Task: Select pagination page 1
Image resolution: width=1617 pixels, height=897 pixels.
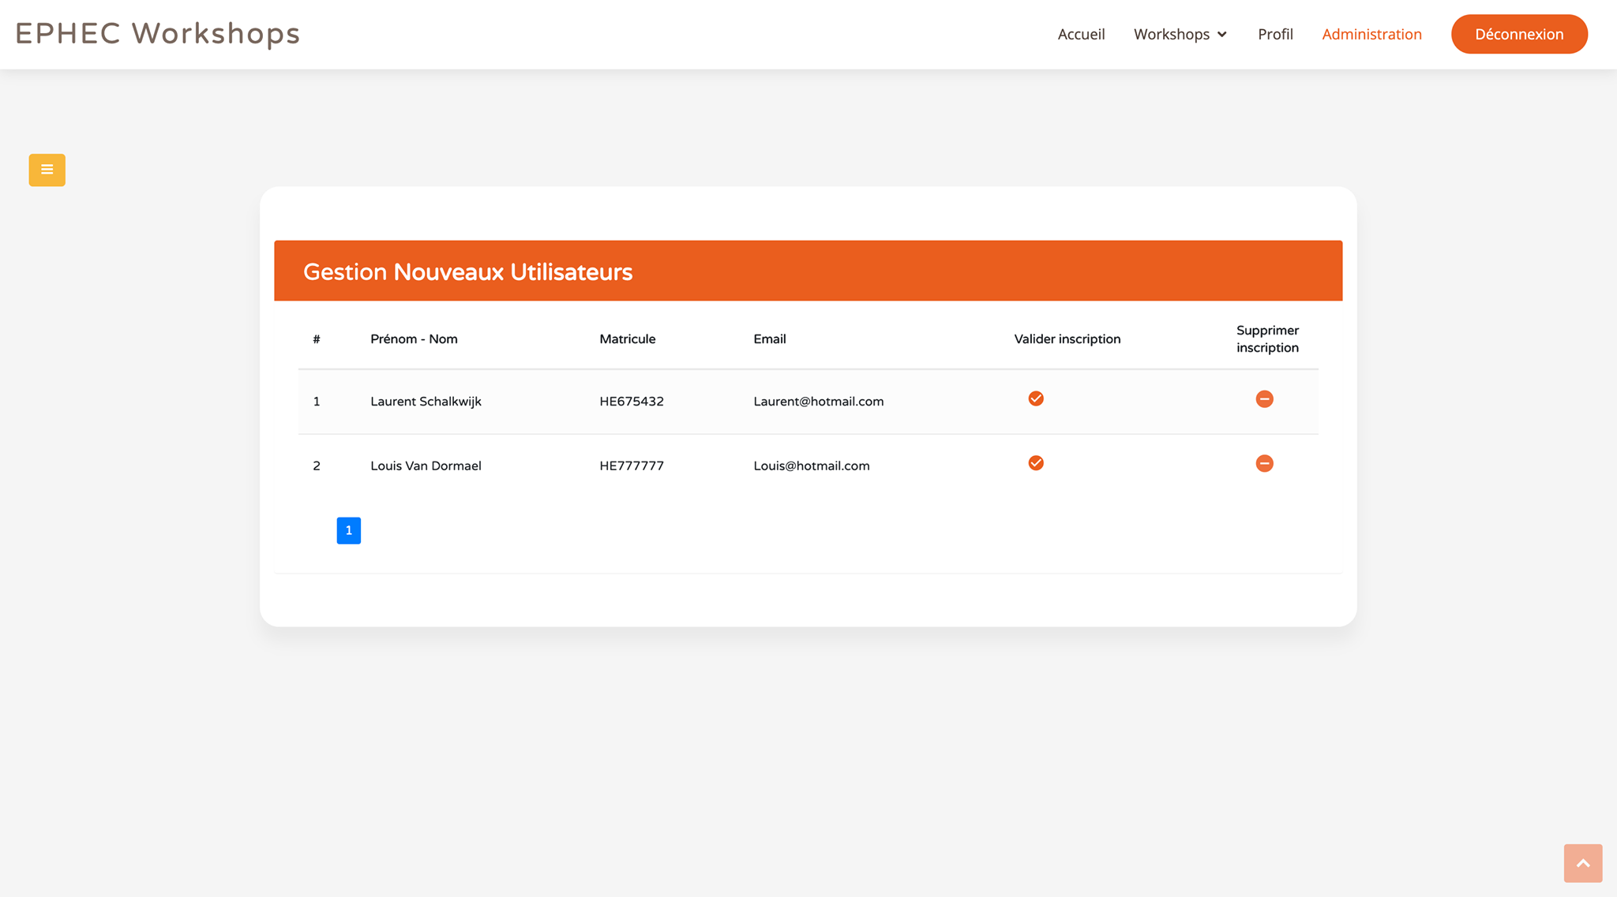Action: [x=348, y=531]
